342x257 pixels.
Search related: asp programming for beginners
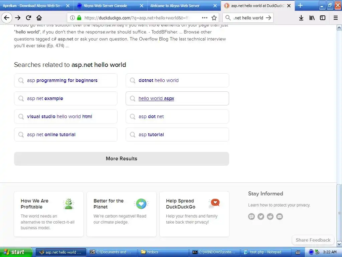(66, 80)
